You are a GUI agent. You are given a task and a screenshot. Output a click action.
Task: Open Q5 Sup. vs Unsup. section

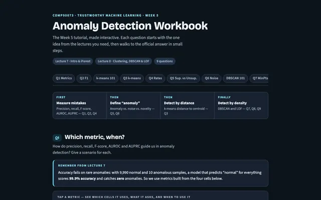pos(183,78)
